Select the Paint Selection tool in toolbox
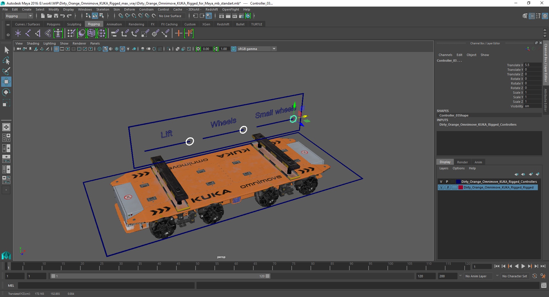549x297 pixels. pyautogui.click(x=6, y=71)
